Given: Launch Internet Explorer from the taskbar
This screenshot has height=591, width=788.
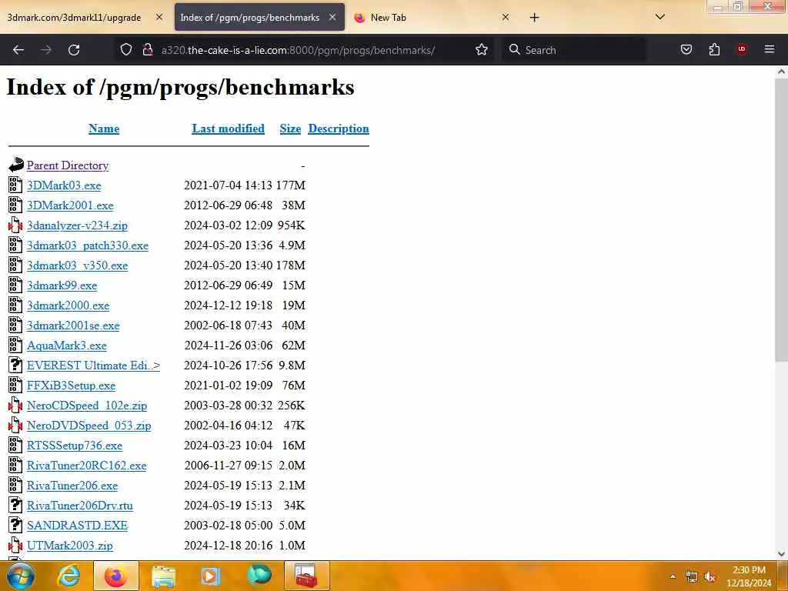Looking at the screenshot, I should pyautogui.click(x=68, y=576).
